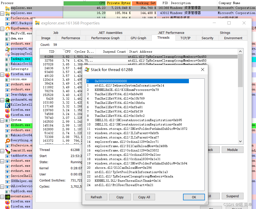Close the thread stack dialog
Image resolution: width=256 pixels, height=209 pixels.
(203, 69)
